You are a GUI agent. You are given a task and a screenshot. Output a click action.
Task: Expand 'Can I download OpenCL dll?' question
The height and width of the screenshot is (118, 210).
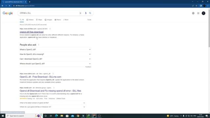(55, 59)
